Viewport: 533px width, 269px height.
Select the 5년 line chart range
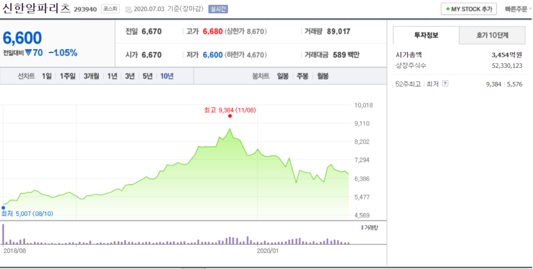pyautogui.click(x=147, y=76)
